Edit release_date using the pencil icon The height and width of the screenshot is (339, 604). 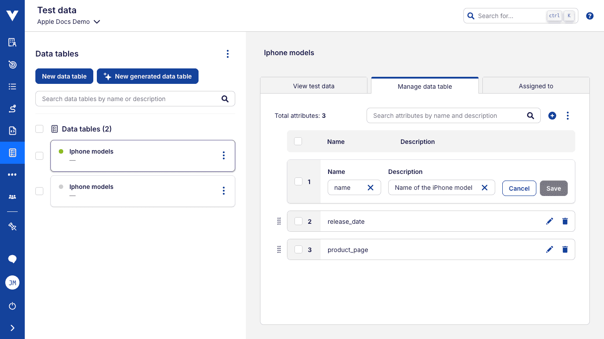[x=549, y=221]
